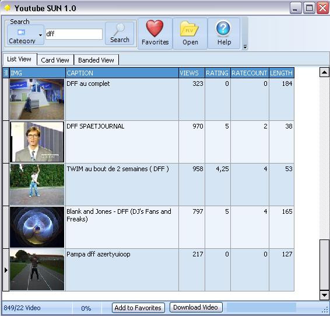The height and width of the screenshot is (316, 330).
Task: Click the row indicator of Pampa row
Action: tap(6, 270)
